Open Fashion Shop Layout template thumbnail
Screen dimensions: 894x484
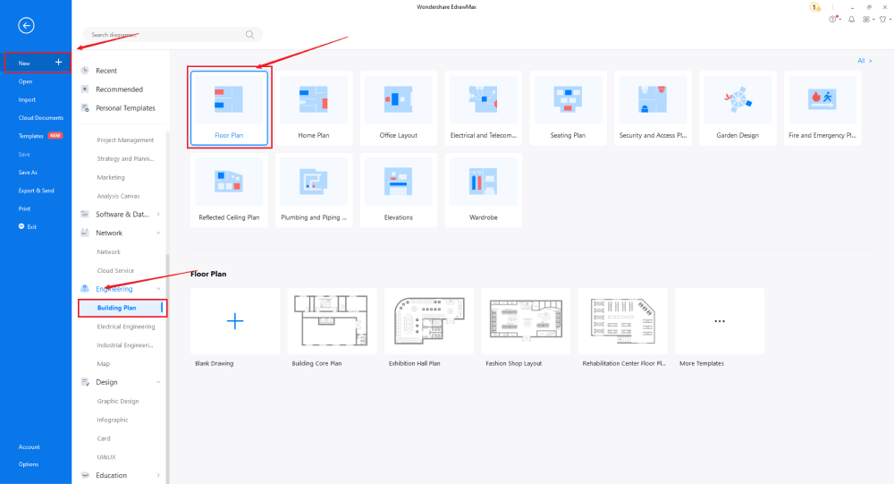[x=526, y=321]
